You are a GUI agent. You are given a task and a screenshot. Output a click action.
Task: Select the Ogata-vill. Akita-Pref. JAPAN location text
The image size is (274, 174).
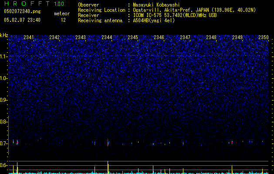194,10
